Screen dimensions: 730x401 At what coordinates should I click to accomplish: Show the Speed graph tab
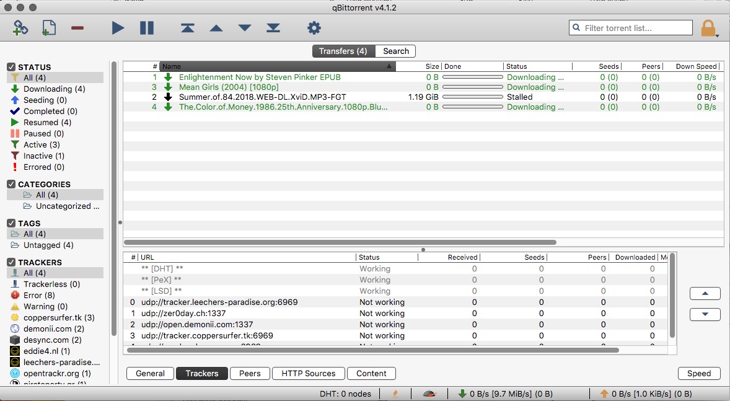point(699,374)
